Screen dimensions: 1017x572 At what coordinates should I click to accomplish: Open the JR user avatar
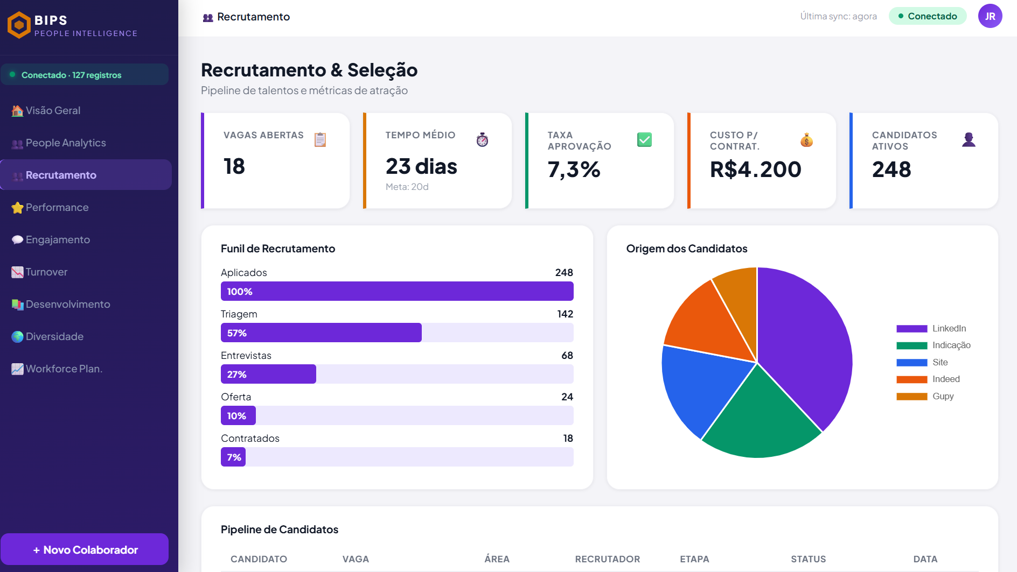pyautogui.click(x=990, y=16)
